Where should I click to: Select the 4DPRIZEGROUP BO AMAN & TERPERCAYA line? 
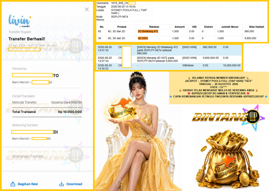coord(218,93)
